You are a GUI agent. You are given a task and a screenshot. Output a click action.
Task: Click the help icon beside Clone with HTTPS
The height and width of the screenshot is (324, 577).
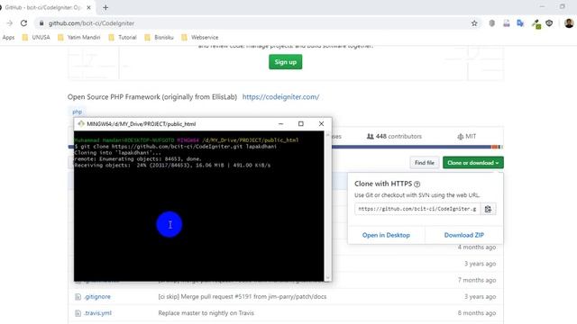click(417, 184)
